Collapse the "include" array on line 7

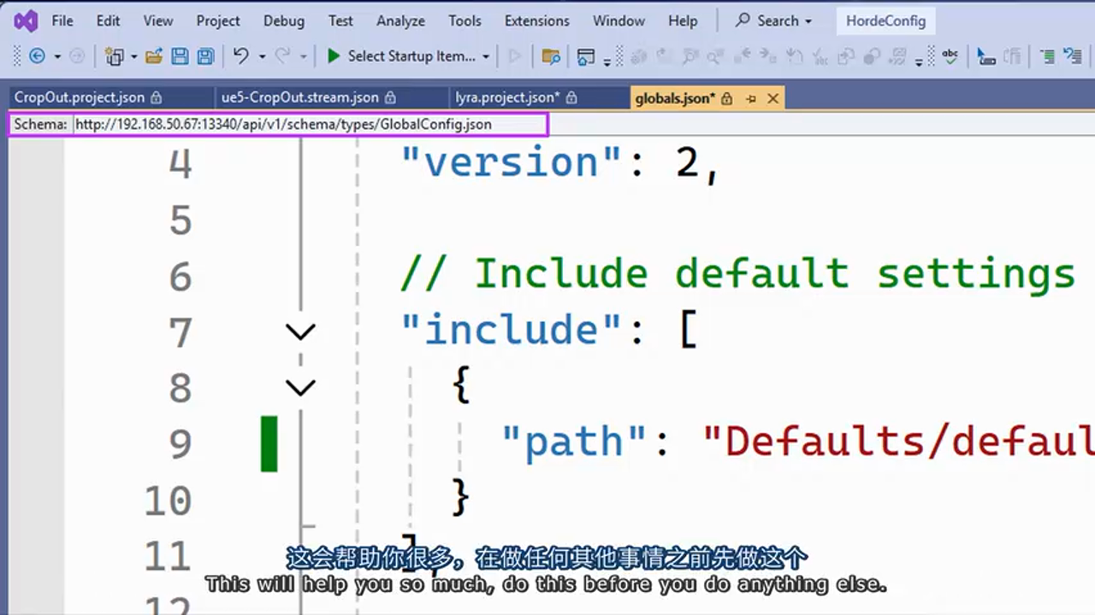point(300,331)
